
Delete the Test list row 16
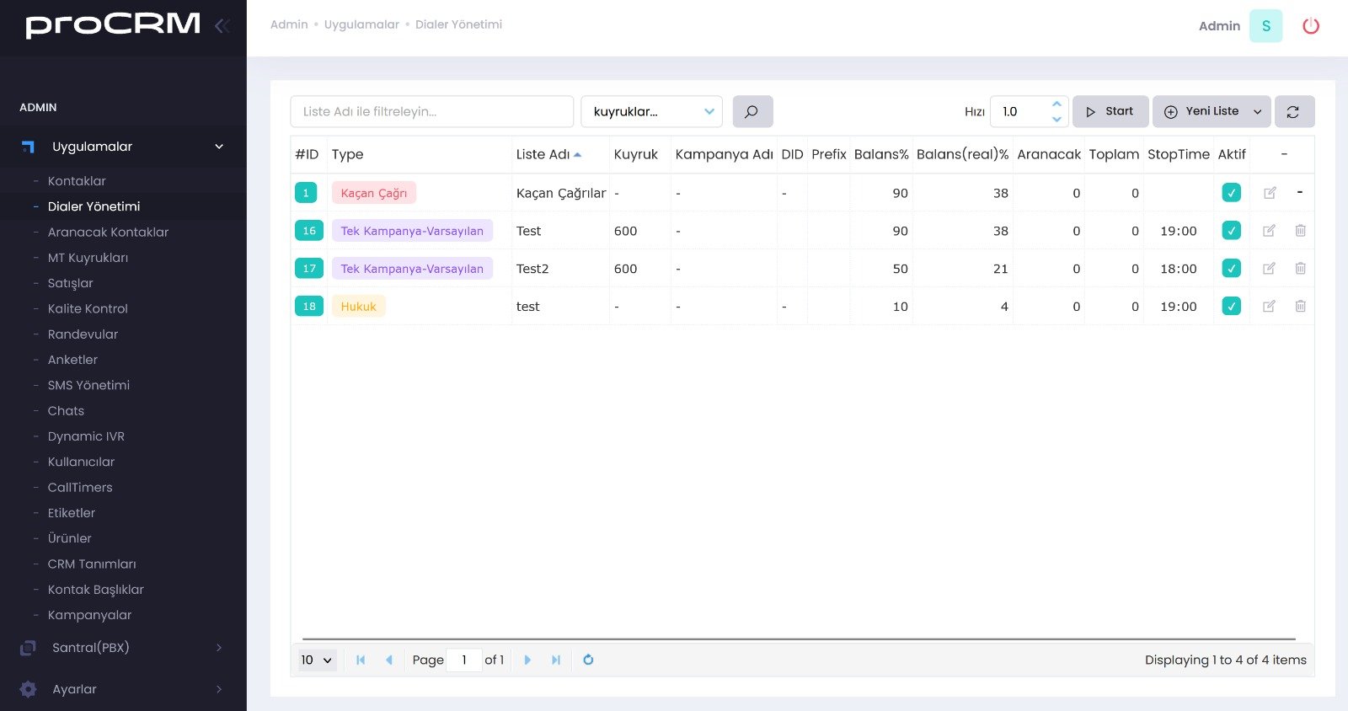point(1300,231)
